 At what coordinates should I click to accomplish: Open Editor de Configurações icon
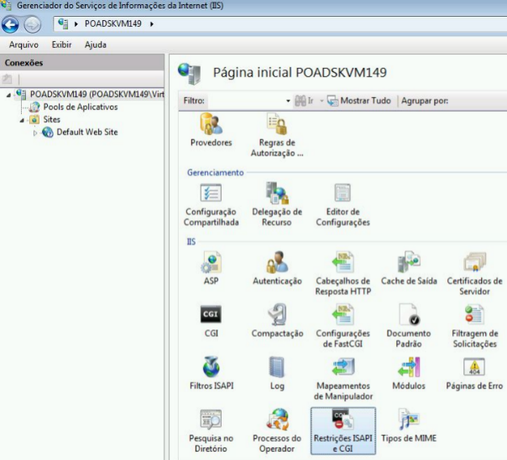pos(342,193)
